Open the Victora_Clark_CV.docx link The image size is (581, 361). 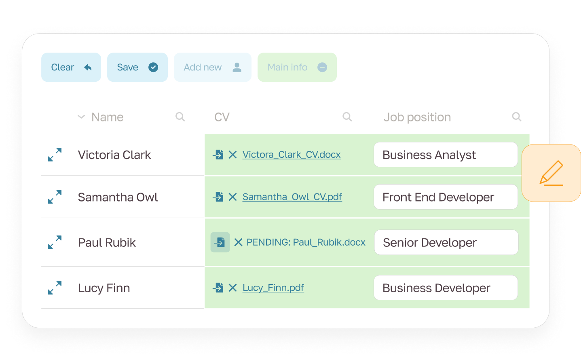click(x=292, y=155)
